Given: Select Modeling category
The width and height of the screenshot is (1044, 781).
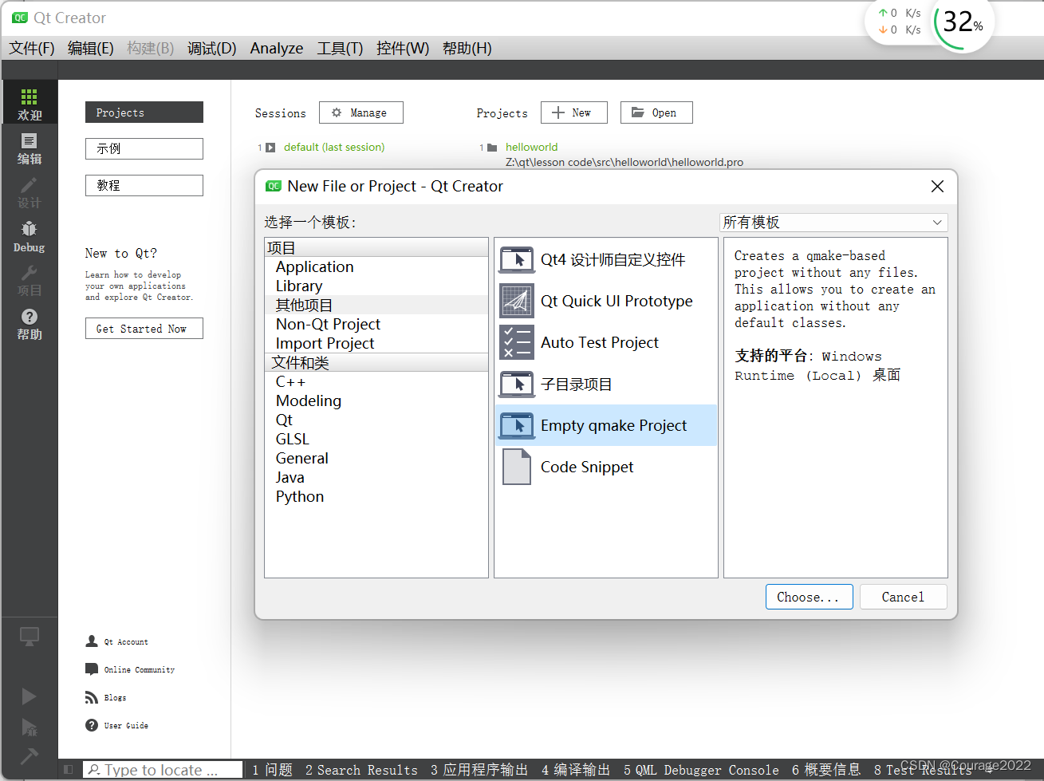Looking at the screenshot, I should click(376, 400).
